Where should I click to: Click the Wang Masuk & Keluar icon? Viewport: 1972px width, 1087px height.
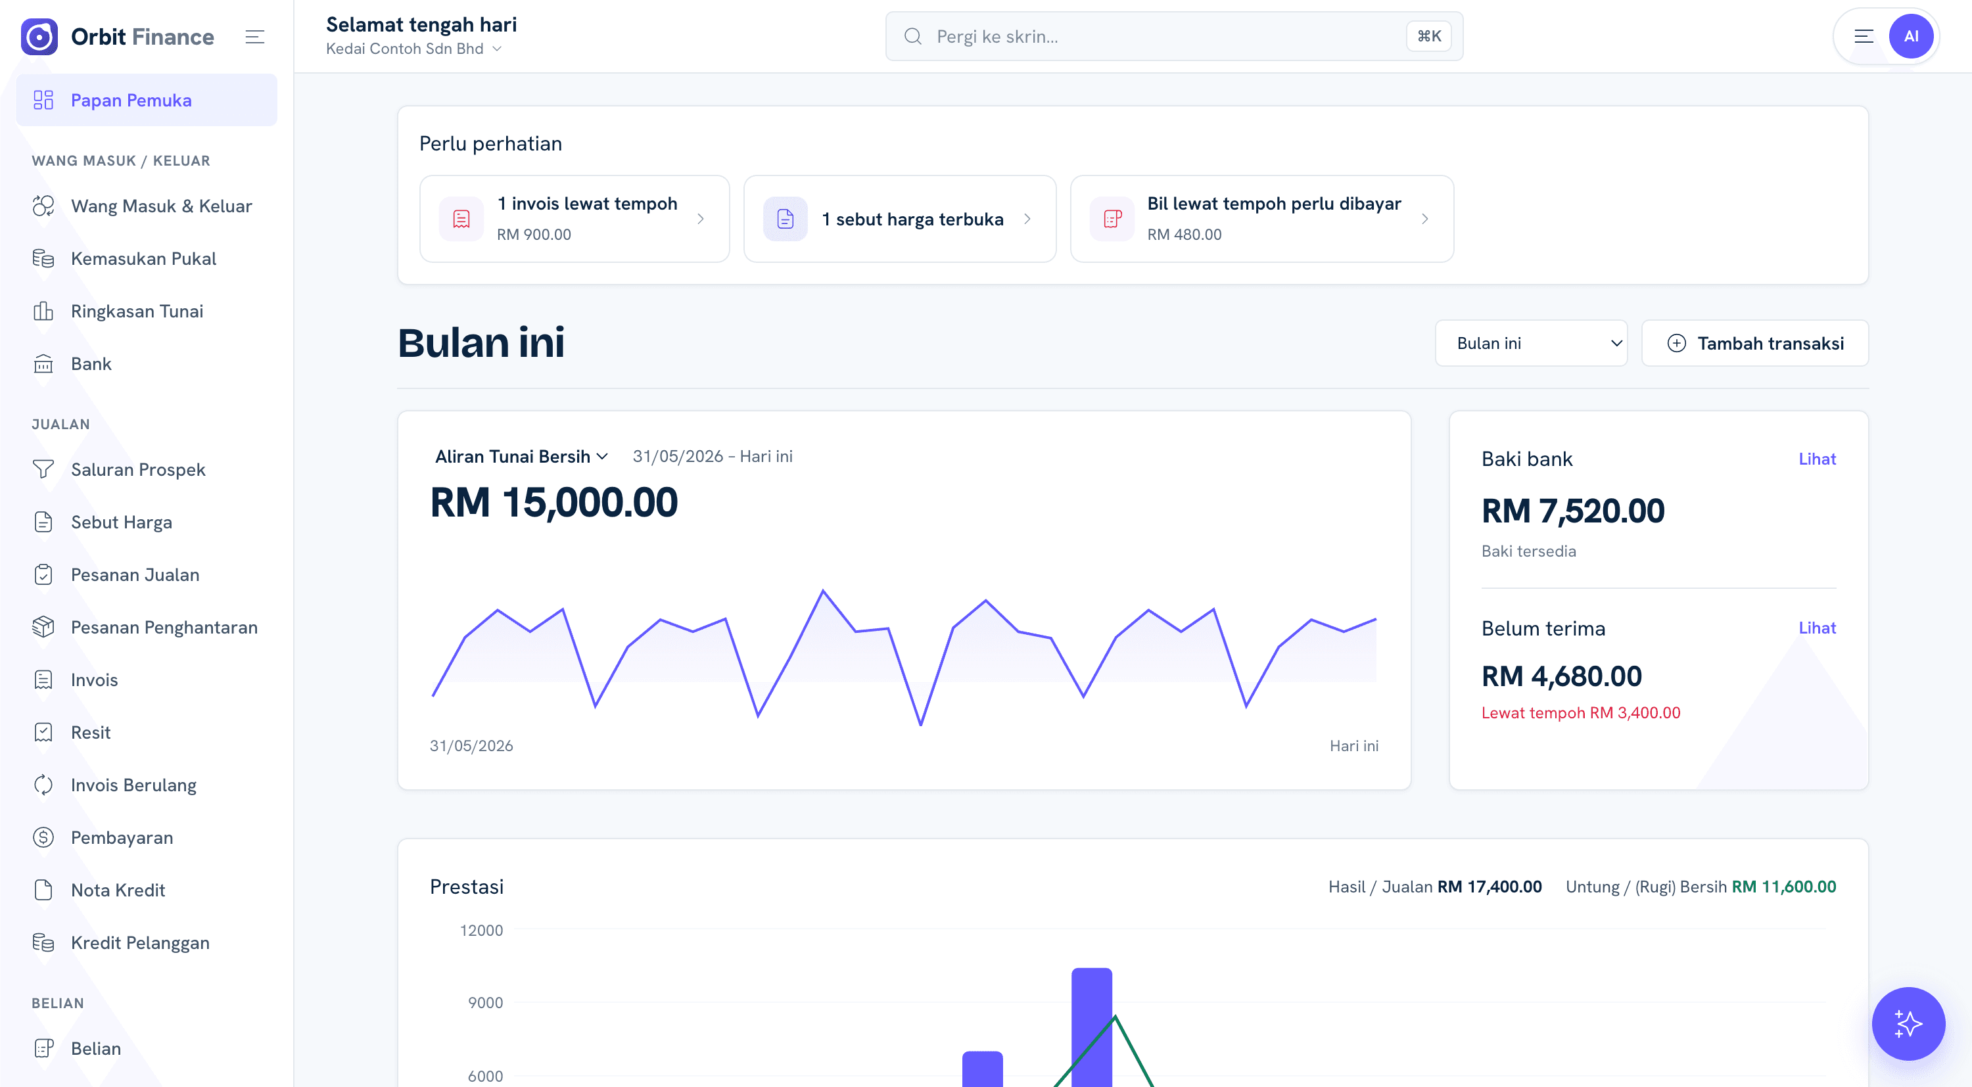tap(43, 206)
